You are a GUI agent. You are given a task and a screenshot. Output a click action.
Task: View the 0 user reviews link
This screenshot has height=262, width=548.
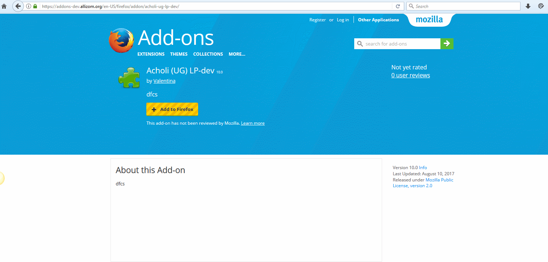pyautogui.click(x=410, y=75)
